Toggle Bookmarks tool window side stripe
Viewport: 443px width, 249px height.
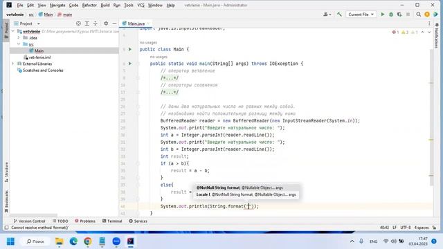coord(6,201)
